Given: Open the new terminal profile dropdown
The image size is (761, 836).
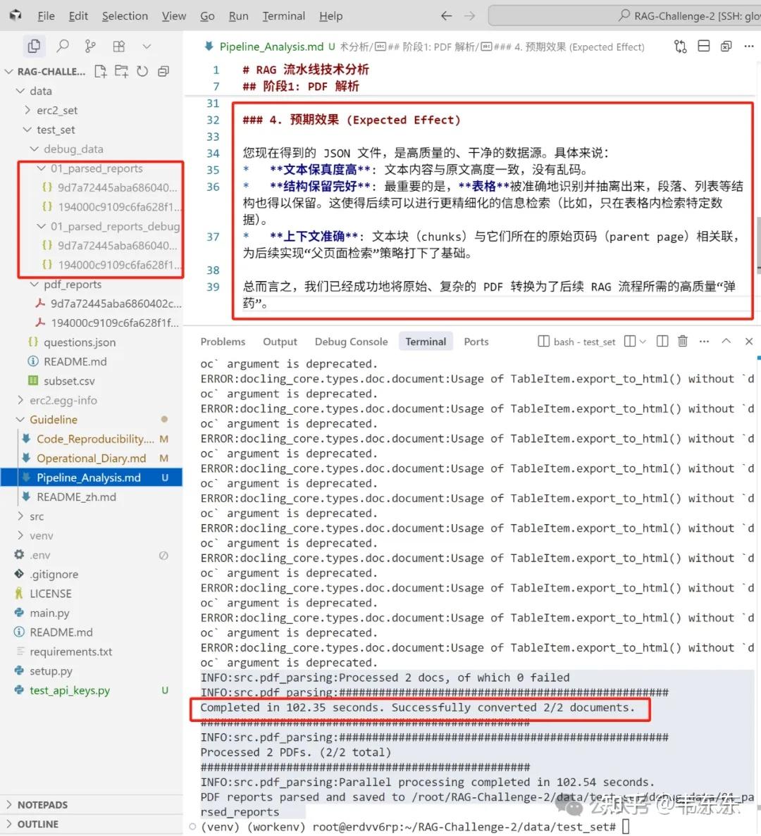Looking at the screenshot, I should [x=642, y=341].
